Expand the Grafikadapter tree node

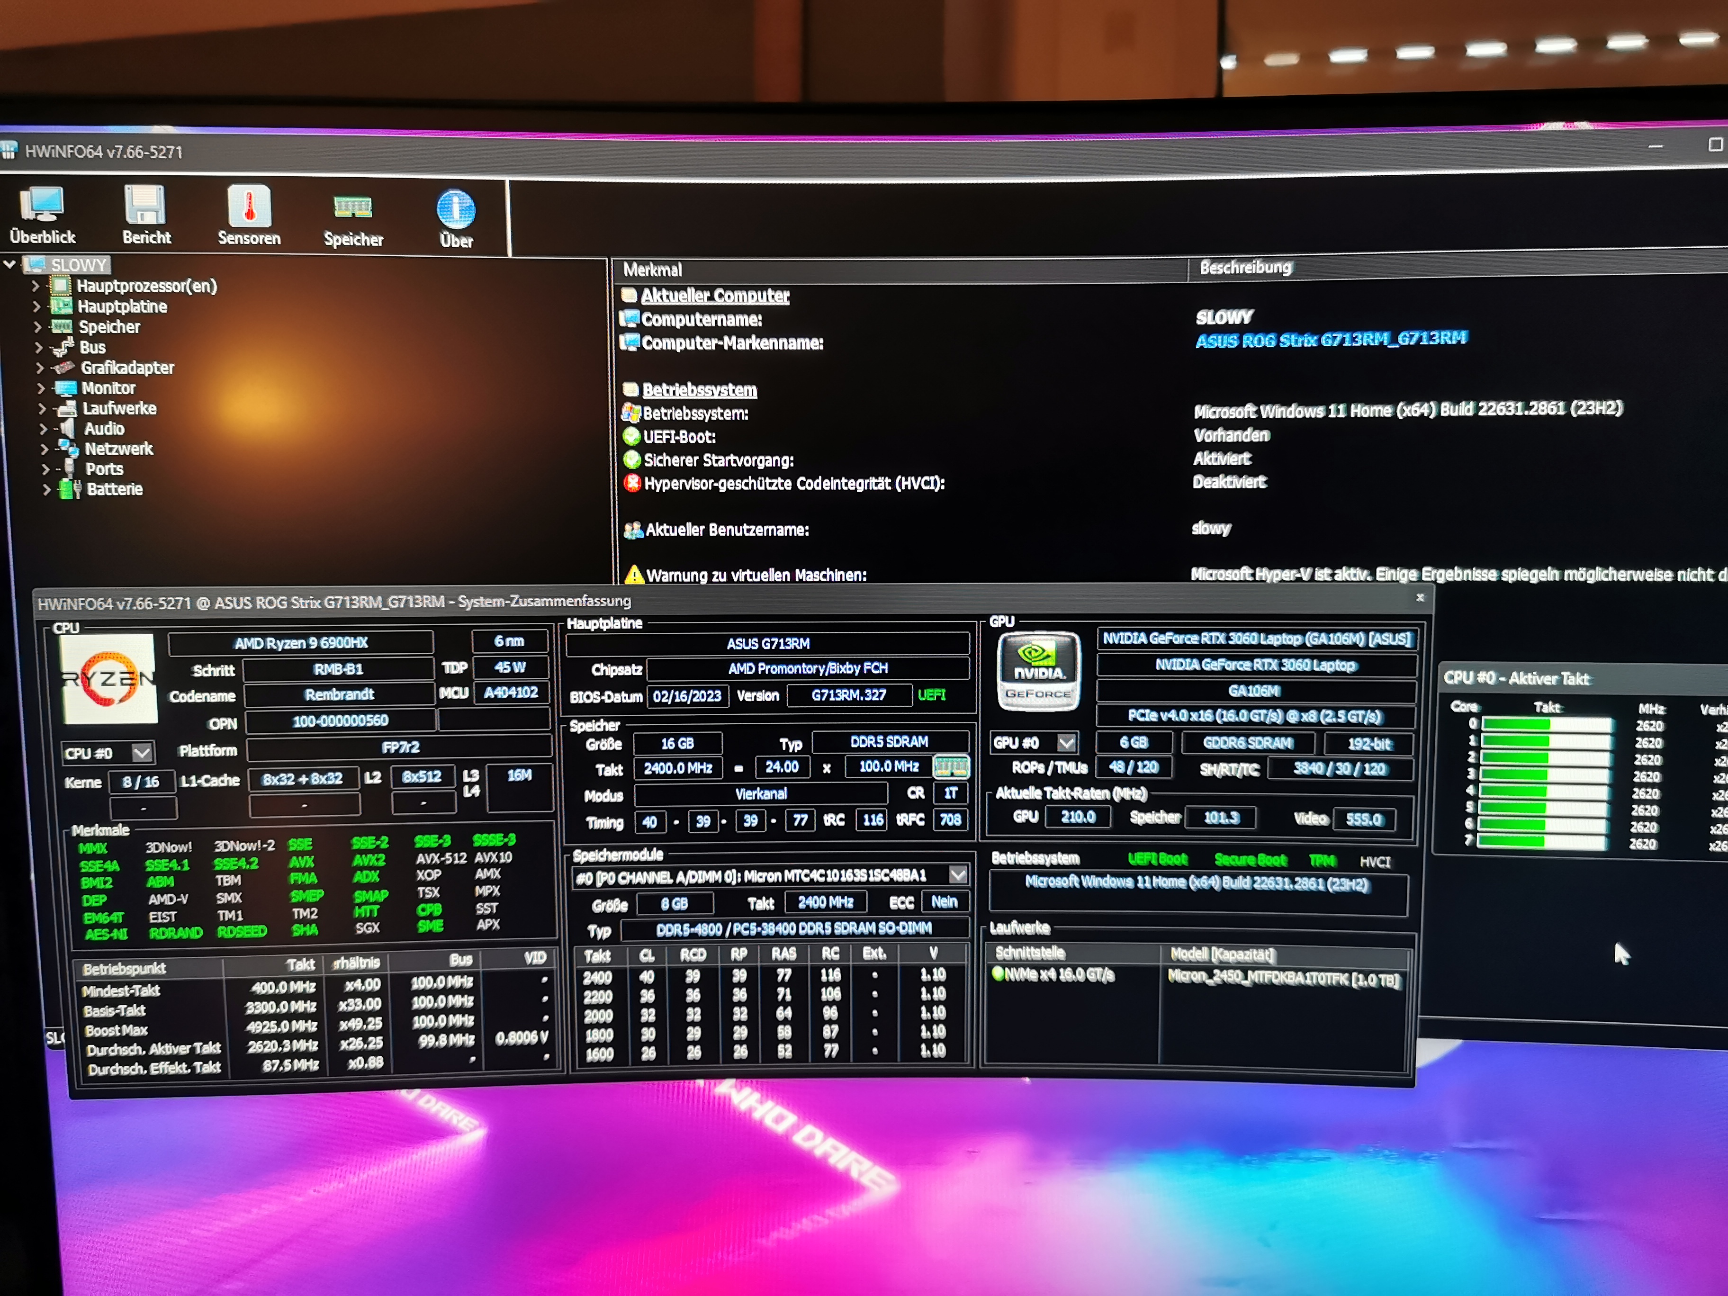pos(39,367)
